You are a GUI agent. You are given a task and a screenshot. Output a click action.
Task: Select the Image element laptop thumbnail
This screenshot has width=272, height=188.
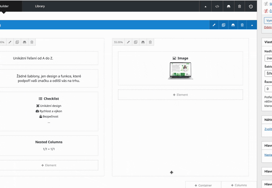(x=180, y=71)
